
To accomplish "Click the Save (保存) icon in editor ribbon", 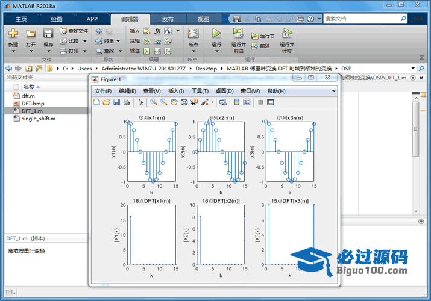I will 48,34.
